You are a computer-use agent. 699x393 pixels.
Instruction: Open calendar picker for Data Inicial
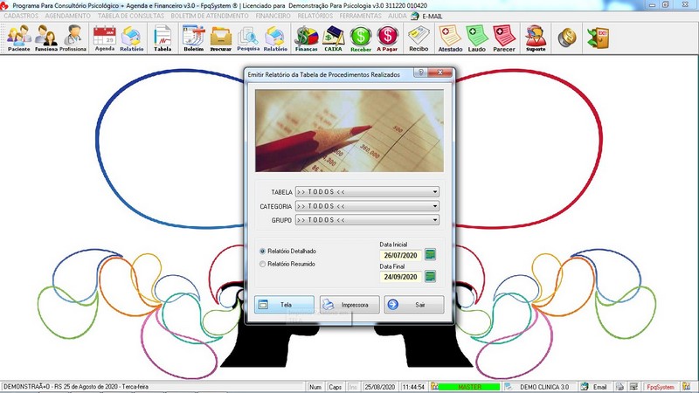(430, 255)
